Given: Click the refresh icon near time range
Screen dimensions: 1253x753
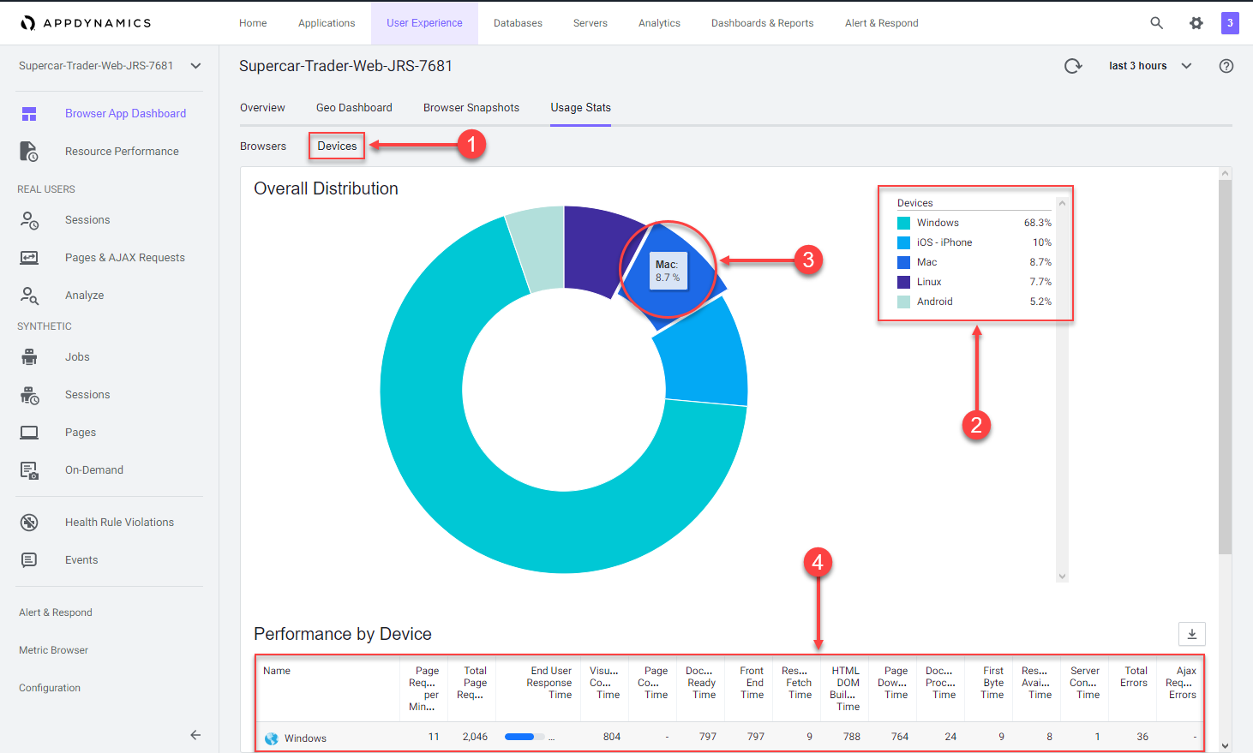Looking at the screenshot, I should [x=1073, y=66].
